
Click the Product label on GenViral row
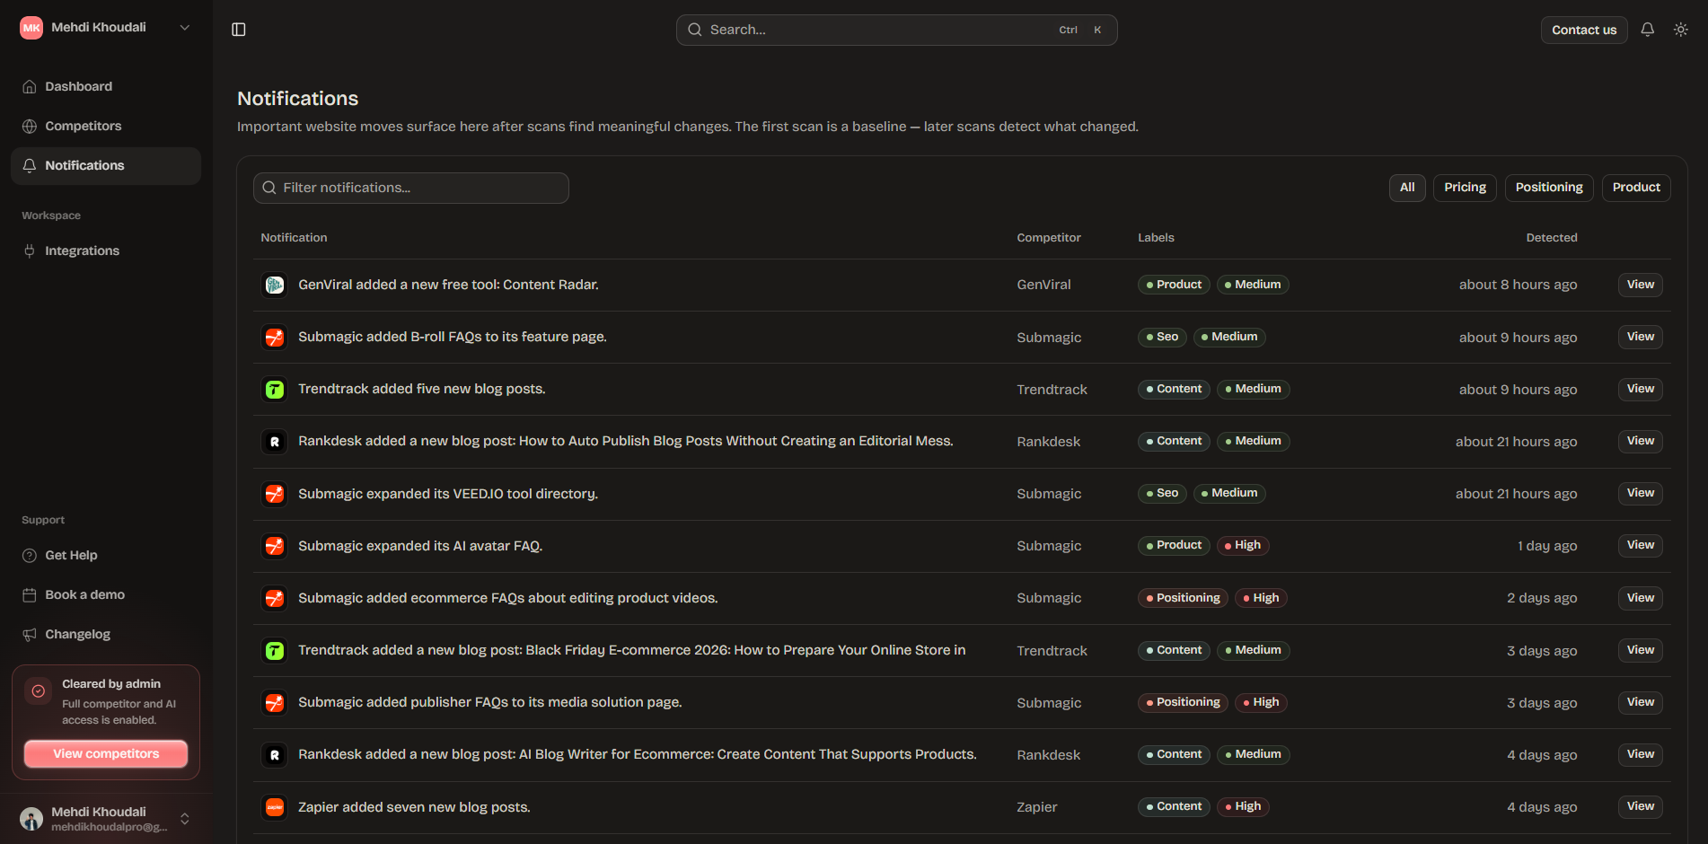point(1174,285)
